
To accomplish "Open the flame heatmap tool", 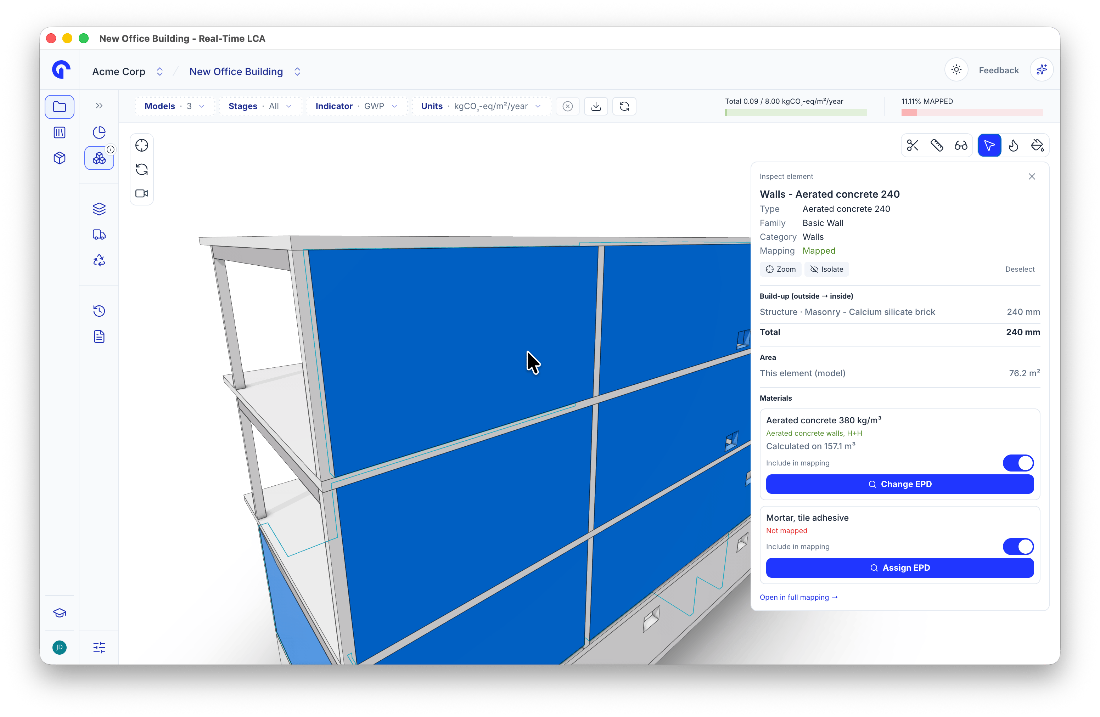I will tap(1014, 146).
